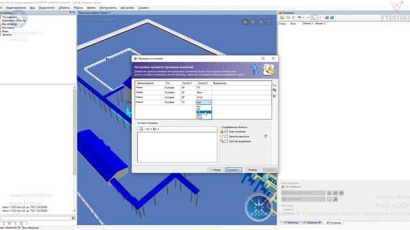
Task: Click the Отмена button in the dialog
Action: coord(252,170)
